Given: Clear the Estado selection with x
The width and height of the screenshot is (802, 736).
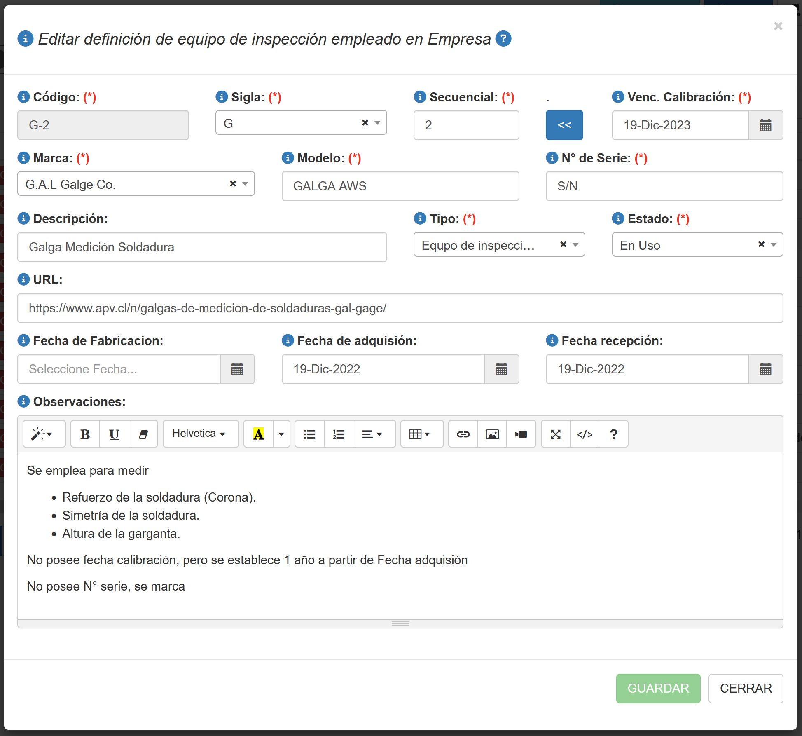Looking at the screenshot, I should (761, 245).
